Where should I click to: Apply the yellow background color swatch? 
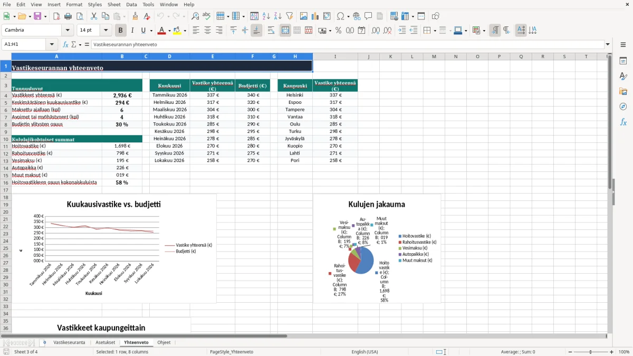177,31
